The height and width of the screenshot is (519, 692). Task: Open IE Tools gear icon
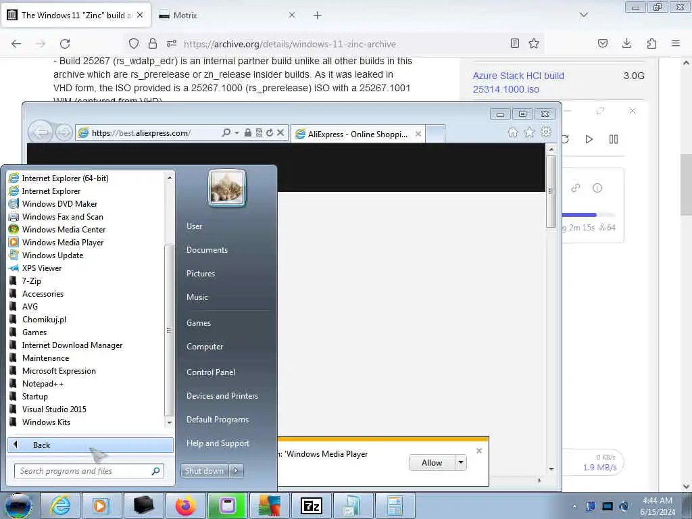(x=546, y=132)
